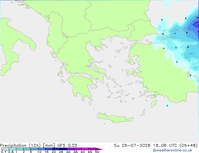This screenshot has width=199, height=153.
Task: Click the above-50 mm arrow legend tip
Action: pos(99,149)
